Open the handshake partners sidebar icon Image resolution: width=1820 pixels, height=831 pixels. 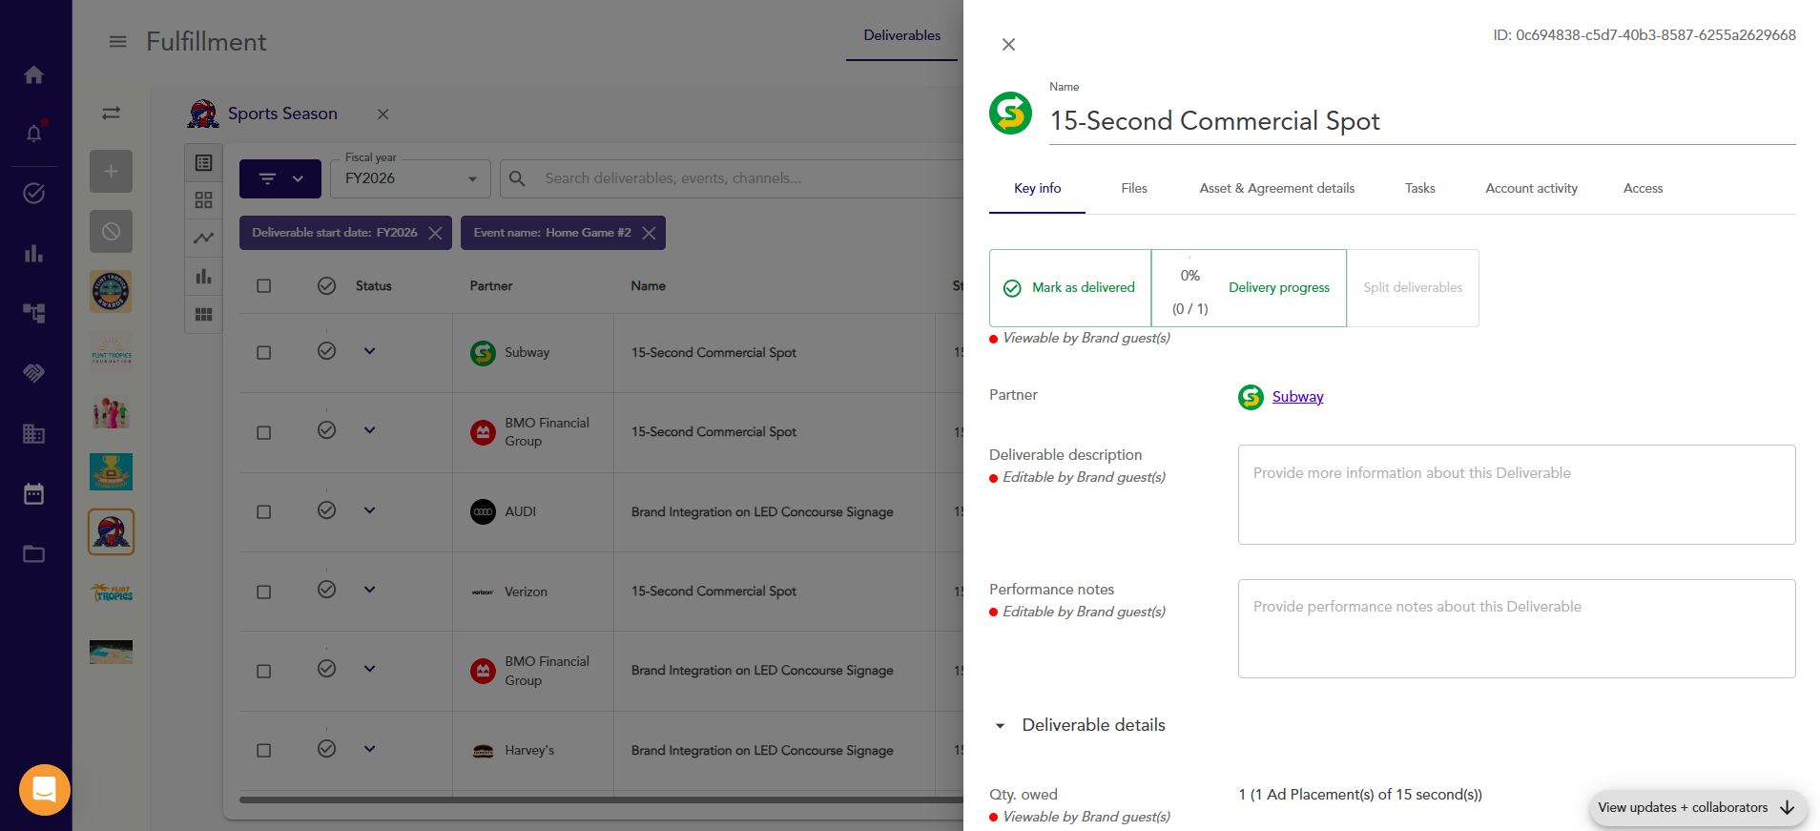34,373
